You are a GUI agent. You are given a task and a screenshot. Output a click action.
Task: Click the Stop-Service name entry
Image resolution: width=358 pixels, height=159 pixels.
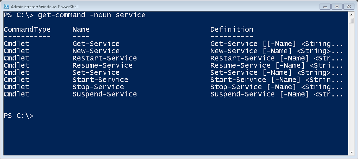coord(98,87)
